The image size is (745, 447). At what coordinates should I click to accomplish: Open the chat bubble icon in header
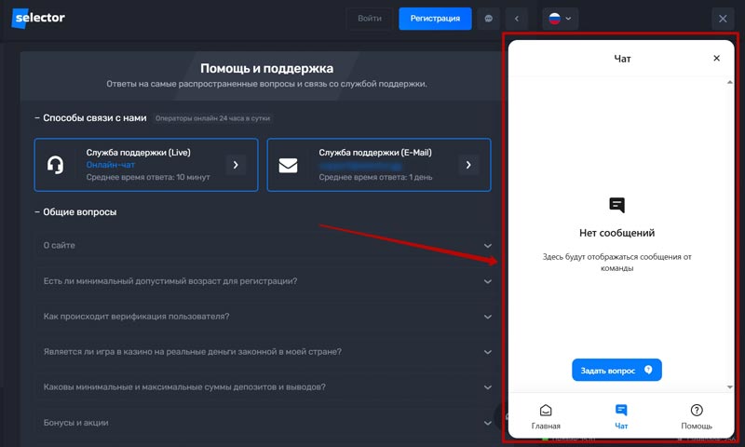pos(489,19)
